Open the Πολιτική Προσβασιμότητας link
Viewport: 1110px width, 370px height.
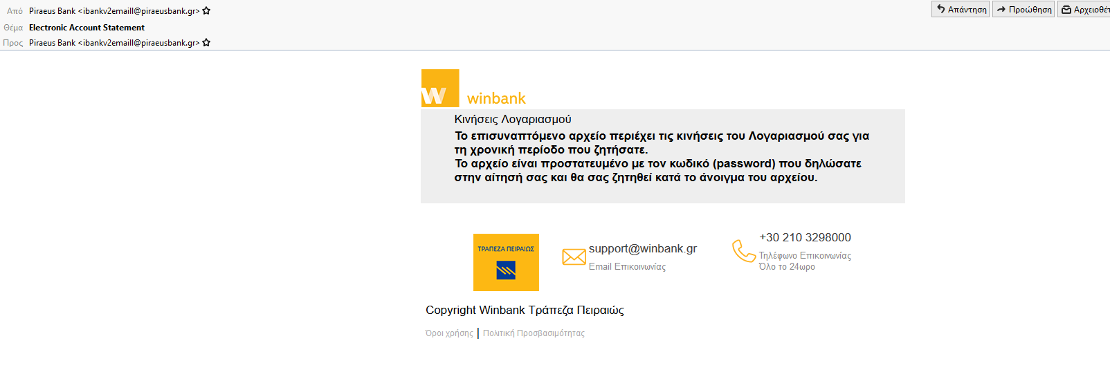[534, 333]
